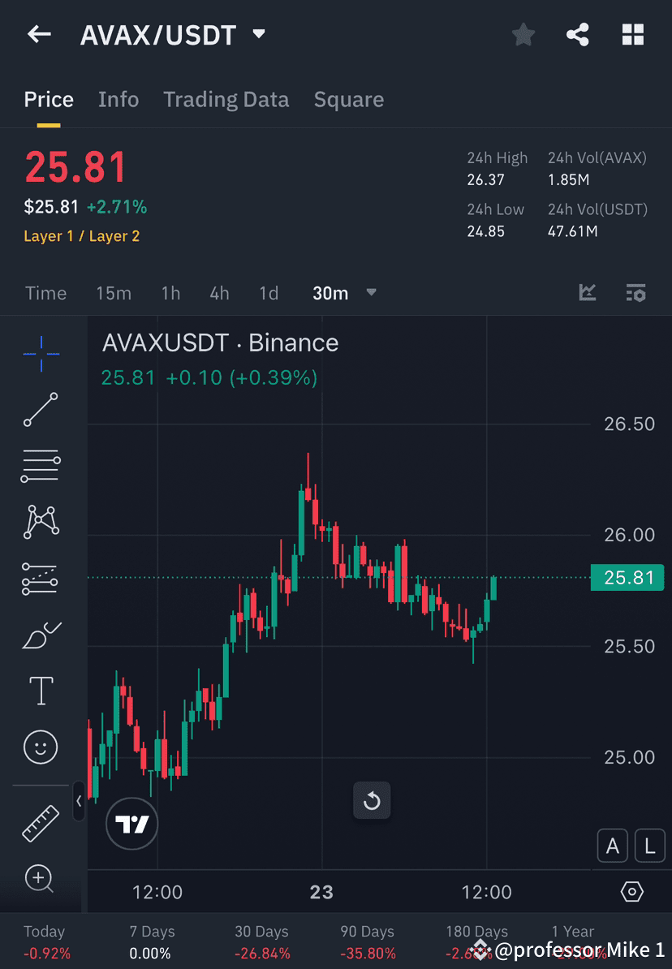
Task: Expand the 30m timeframe dropdown
Action: [x=371, y=293]
